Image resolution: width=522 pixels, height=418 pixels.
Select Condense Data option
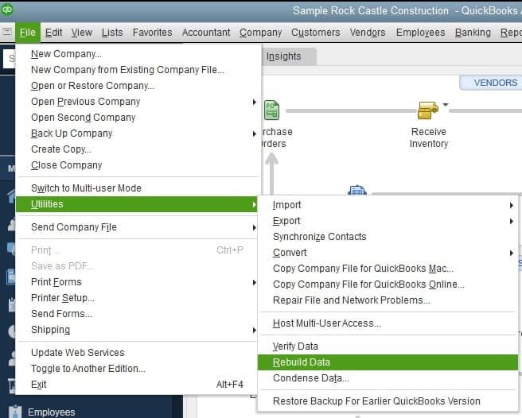click(310, 378)
